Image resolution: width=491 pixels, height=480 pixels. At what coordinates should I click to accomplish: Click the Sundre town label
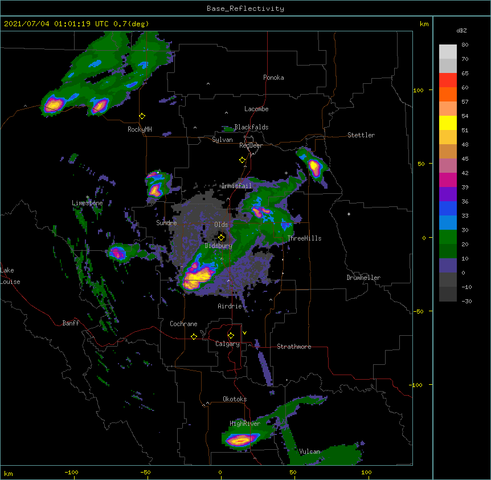166,223
